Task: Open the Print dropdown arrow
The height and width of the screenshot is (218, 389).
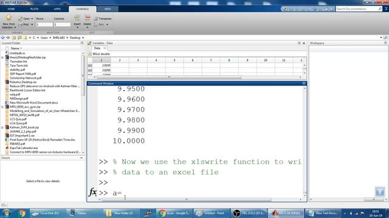Action: [32, 24]
